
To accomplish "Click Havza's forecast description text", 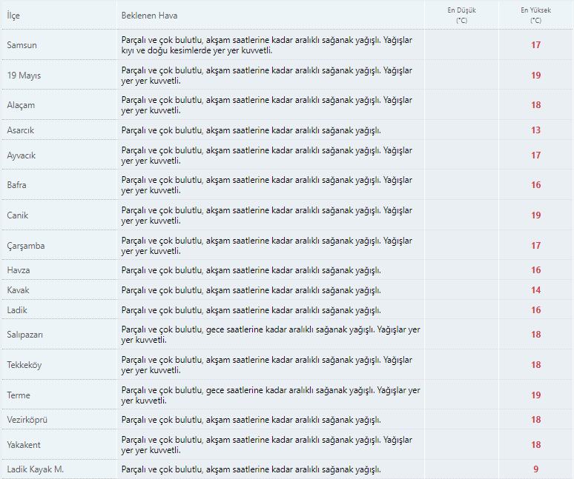I will point(251,270).
